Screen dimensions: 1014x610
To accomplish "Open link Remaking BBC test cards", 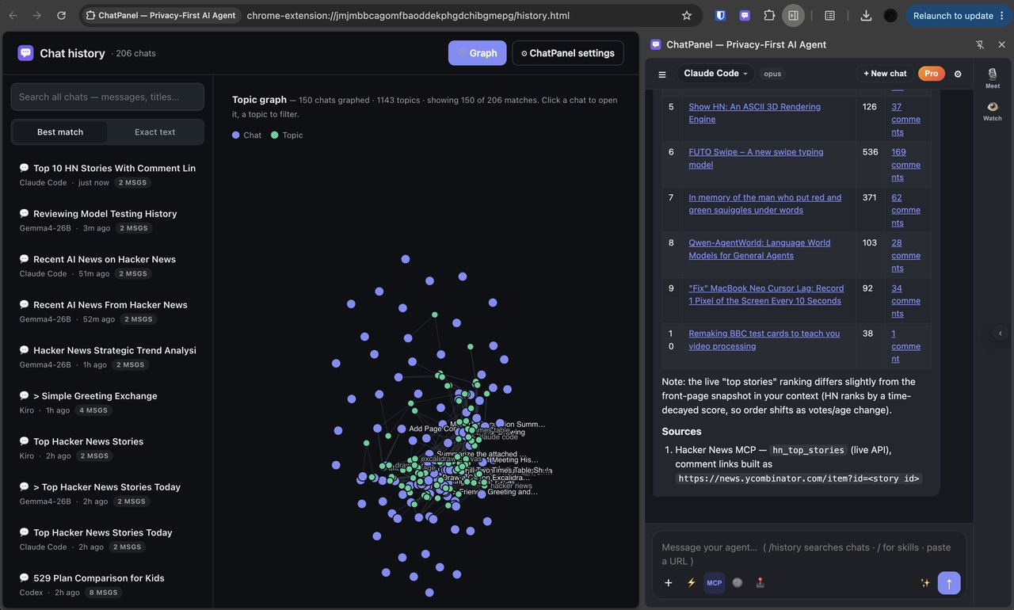I will [x=764, y=340].
